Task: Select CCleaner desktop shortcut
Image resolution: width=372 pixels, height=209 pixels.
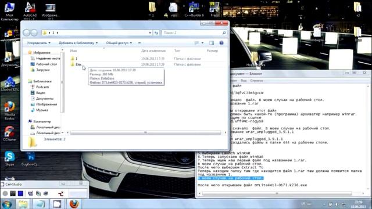Action: point(9,134)
